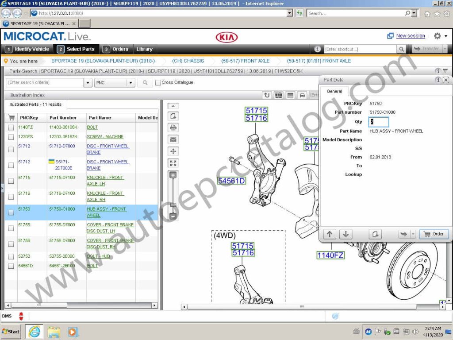
Task: Click the New session link
Action: [x=410, y=35]
